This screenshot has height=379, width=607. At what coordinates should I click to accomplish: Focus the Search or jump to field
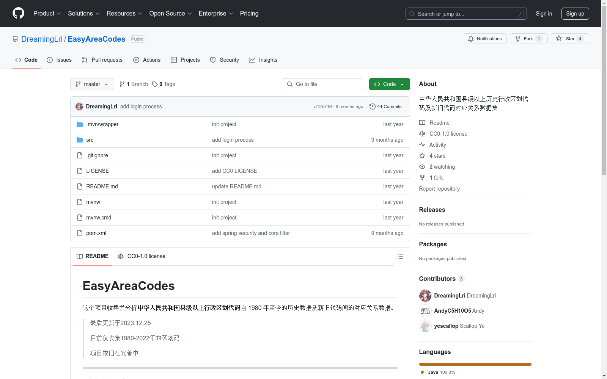coord(466,14)
